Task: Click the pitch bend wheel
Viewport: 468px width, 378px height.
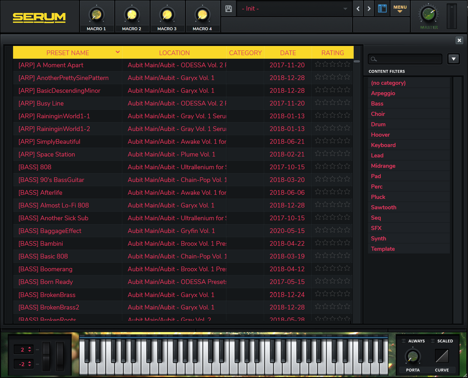Action: tap(46, 356)
